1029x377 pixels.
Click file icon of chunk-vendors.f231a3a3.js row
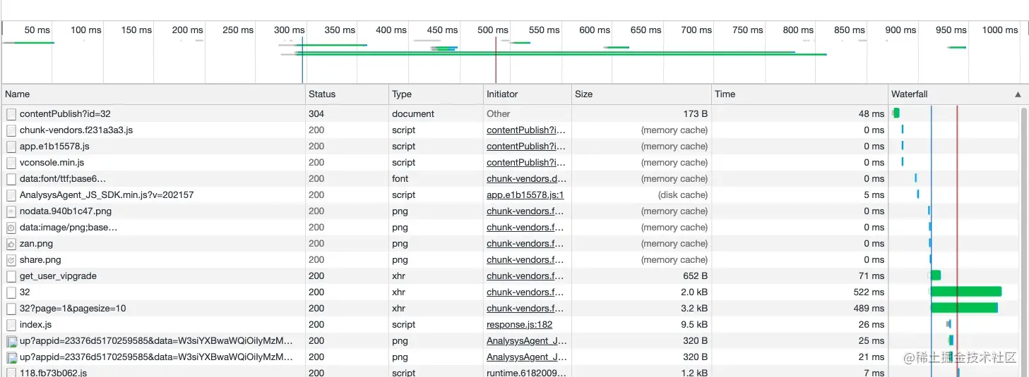pos(11,130)
